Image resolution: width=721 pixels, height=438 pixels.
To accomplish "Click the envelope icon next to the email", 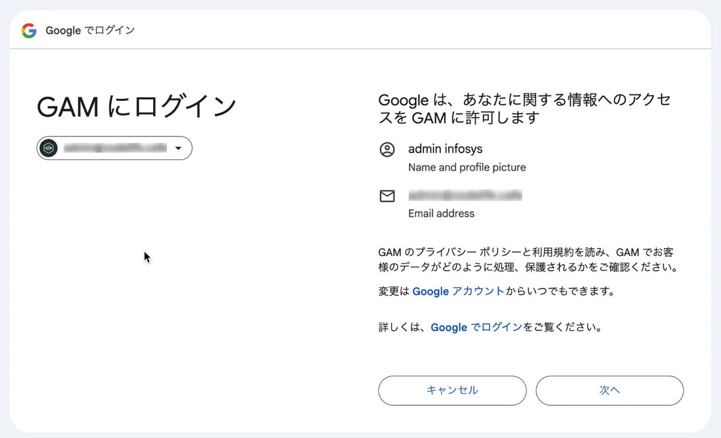I will [x=387, y=196].
